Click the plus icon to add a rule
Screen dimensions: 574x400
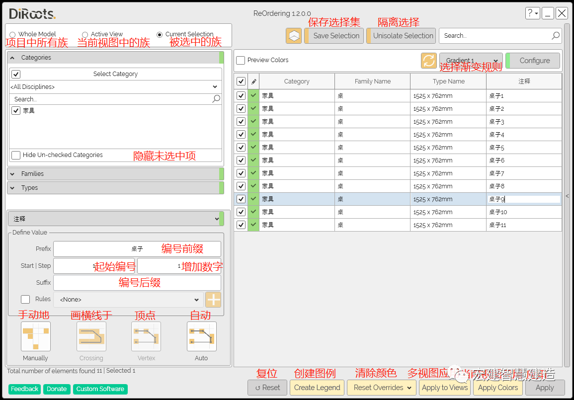(213, 300)
